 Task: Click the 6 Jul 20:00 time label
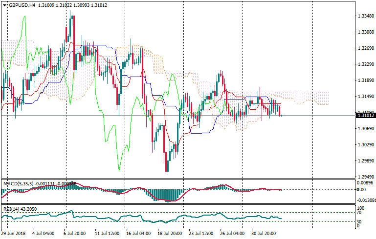point(75,234)
